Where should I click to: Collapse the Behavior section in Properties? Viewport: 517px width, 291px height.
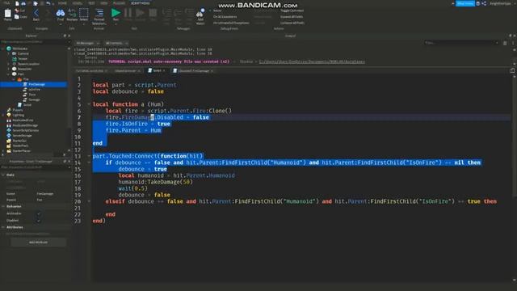[x=3, y=206]
